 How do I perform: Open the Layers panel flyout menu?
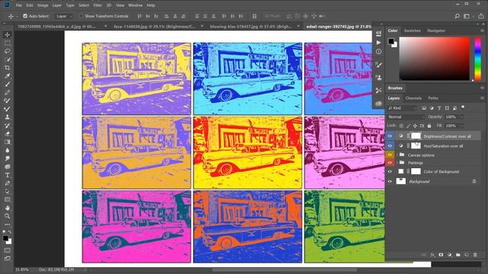coord(482,98)
